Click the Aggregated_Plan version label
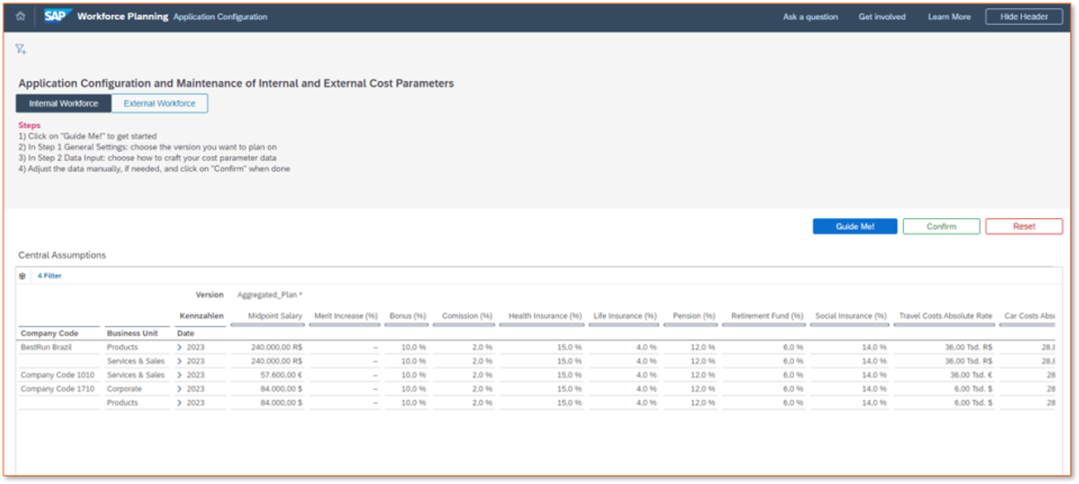Image resolution: width=1079 pixels, height=484 pixels. [269, 295]
